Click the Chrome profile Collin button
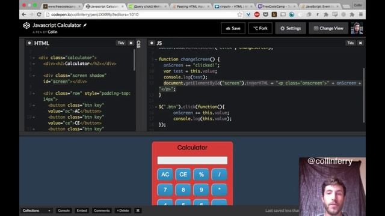 pos(358,5)
